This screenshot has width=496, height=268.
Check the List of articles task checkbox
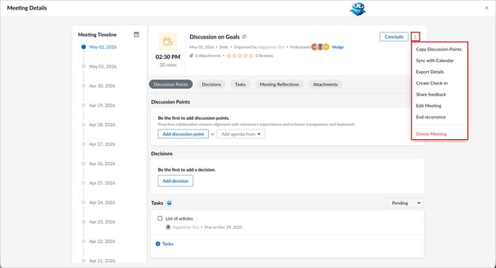click(160, 218)
